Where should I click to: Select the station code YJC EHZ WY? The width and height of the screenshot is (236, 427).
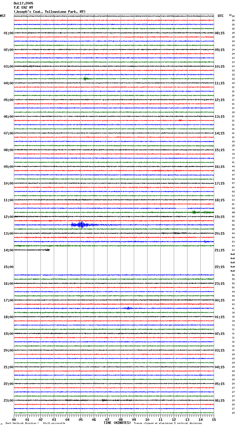(x=23, y=8)
